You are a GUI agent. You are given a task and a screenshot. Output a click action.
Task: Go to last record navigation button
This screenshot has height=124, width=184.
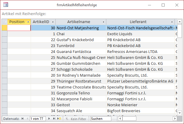(54, 119)
